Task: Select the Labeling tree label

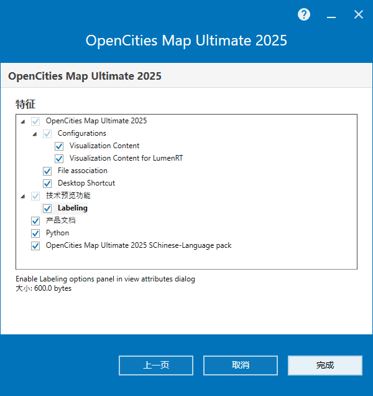Action: [x=72, y=208]
